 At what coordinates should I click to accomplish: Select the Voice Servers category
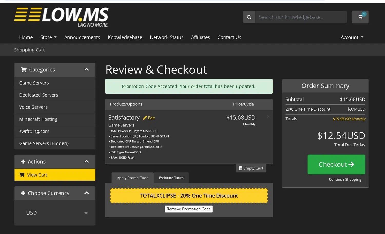55,107
